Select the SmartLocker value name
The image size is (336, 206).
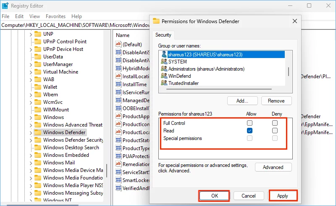tap(136, 180)
